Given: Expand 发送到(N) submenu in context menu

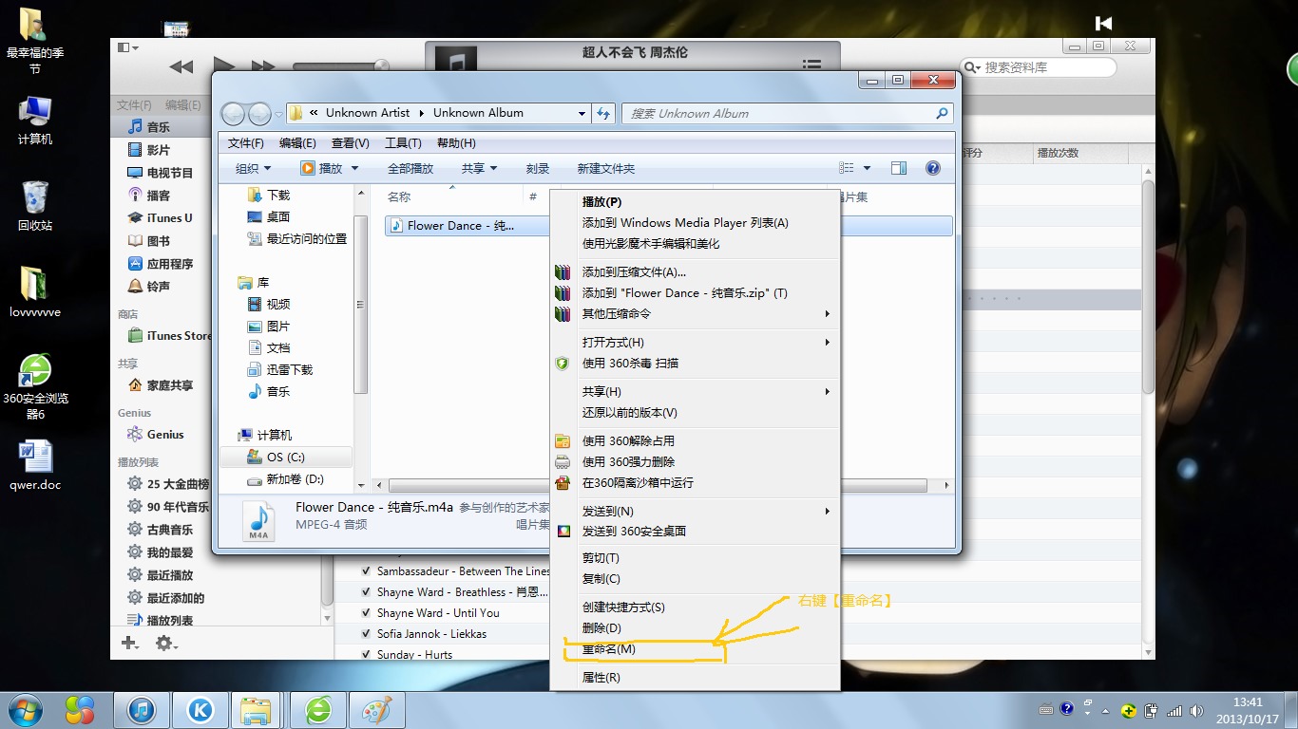Looking at the screenshot, I should click(x=696, y=511).
